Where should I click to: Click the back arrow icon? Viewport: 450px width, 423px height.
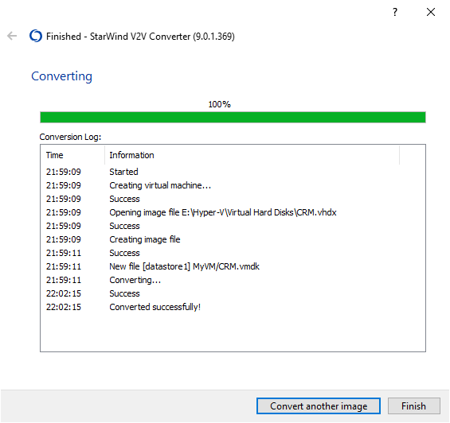[12, 36]
